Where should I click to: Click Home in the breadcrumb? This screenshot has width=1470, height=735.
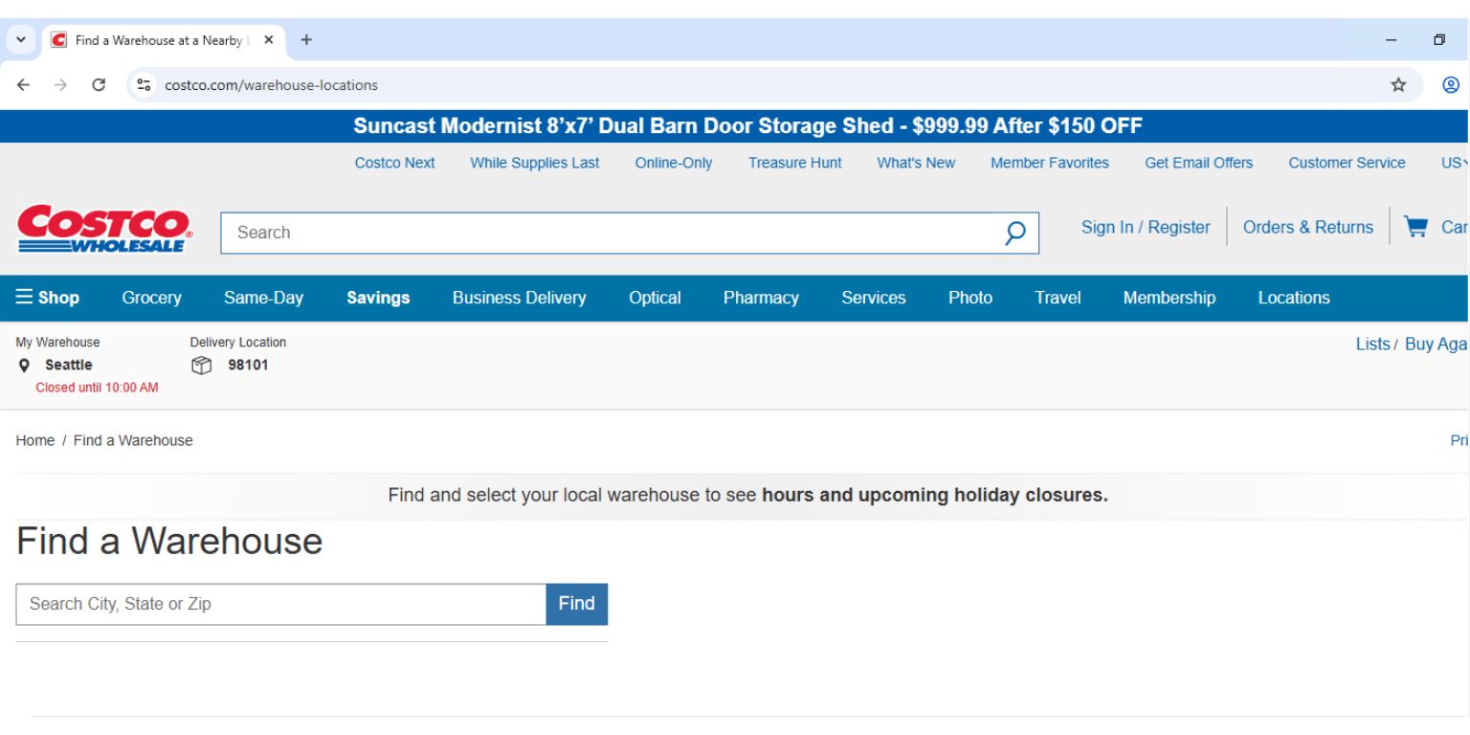click(35, 440)
